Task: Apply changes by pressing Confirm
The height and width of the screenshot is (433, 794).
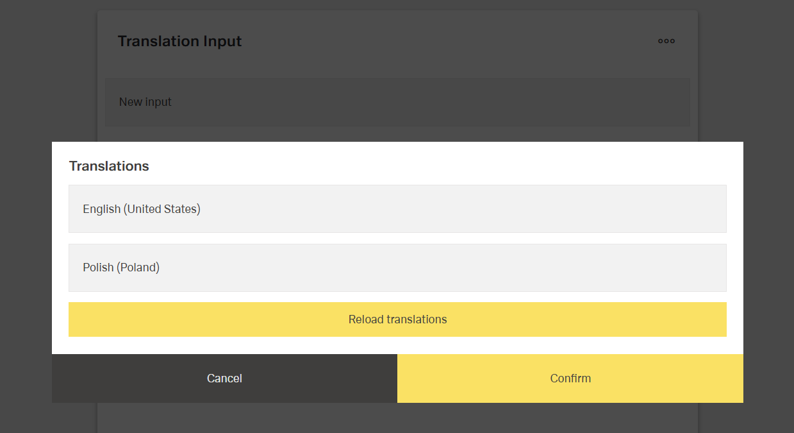Action: click(x=570, y=378)
